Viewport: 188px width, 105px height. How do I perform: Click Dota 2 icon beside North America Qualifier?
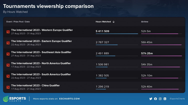click(x=8, y=65)
